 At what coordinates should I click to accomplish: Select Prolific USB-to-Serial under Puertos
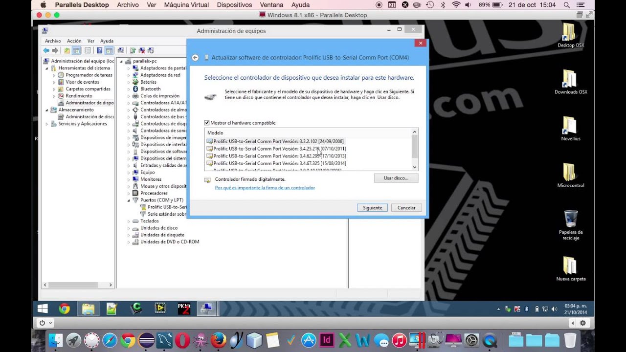(x=163, y=207)
